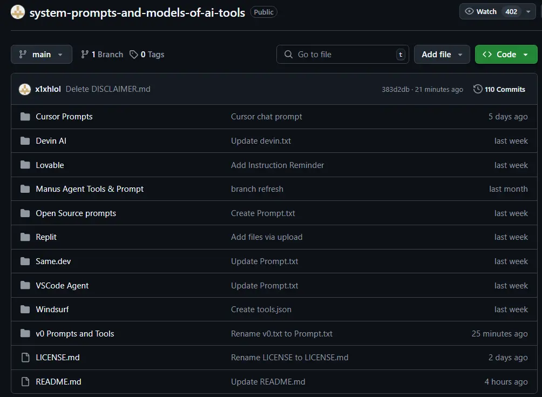This screenshot has height=397, width=542.
Task: Click the Tags icon link
Action: (134, 55)
